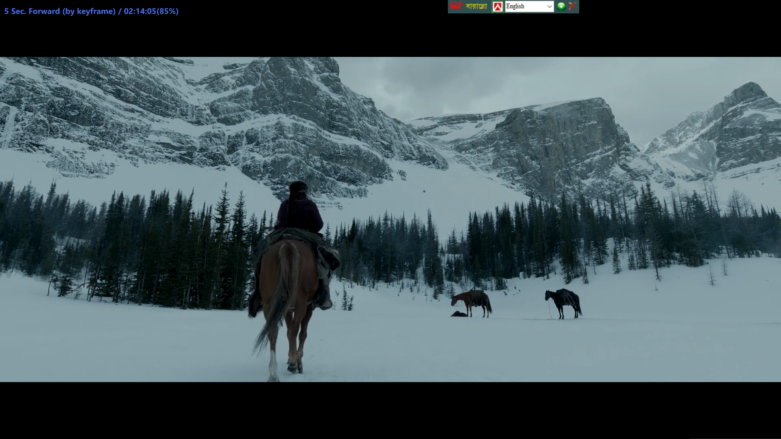Viewport: 781px width, 439px height.
Task: Click the green down-arrow minimize icon
Action: pos(561,6)
